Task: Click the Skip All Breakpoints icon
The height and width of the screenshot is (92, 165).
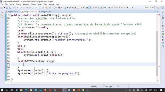Action: click(17, 7)
